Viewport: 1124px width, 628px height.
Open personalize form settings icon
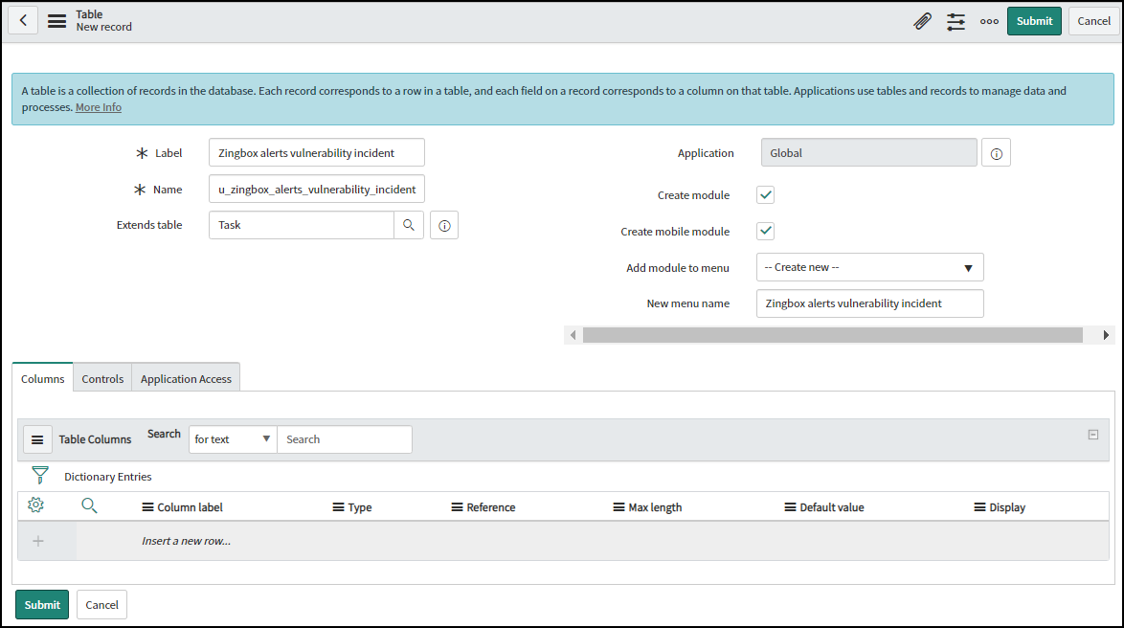(955, 21)
